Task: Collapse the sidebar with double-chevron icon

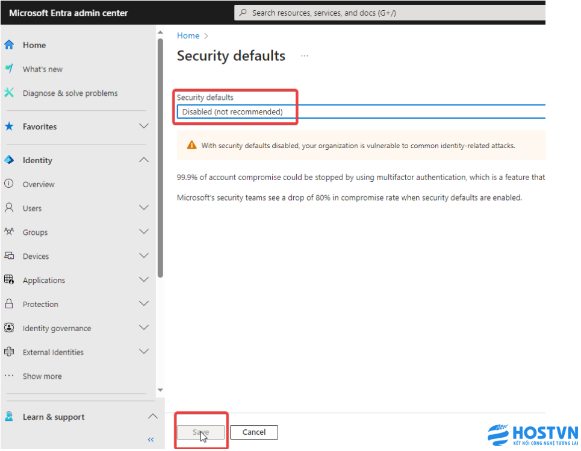Action: tap(151, 440)
